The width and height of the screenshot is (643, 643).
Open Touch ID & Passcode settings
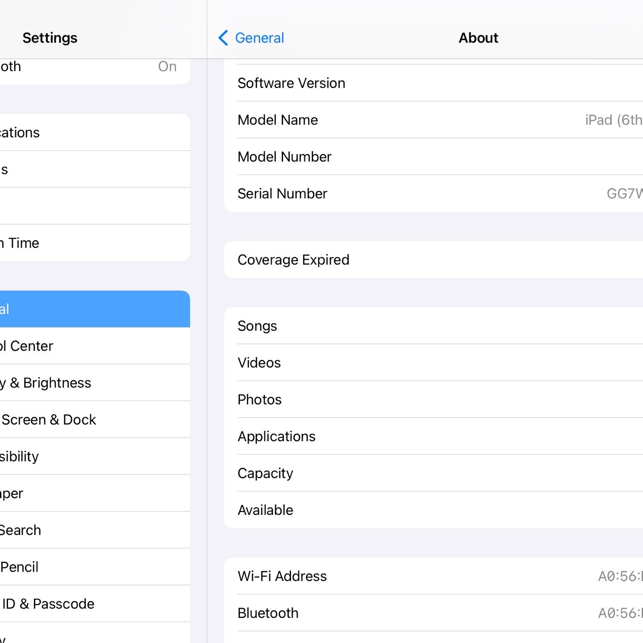(x=95, y=604)
